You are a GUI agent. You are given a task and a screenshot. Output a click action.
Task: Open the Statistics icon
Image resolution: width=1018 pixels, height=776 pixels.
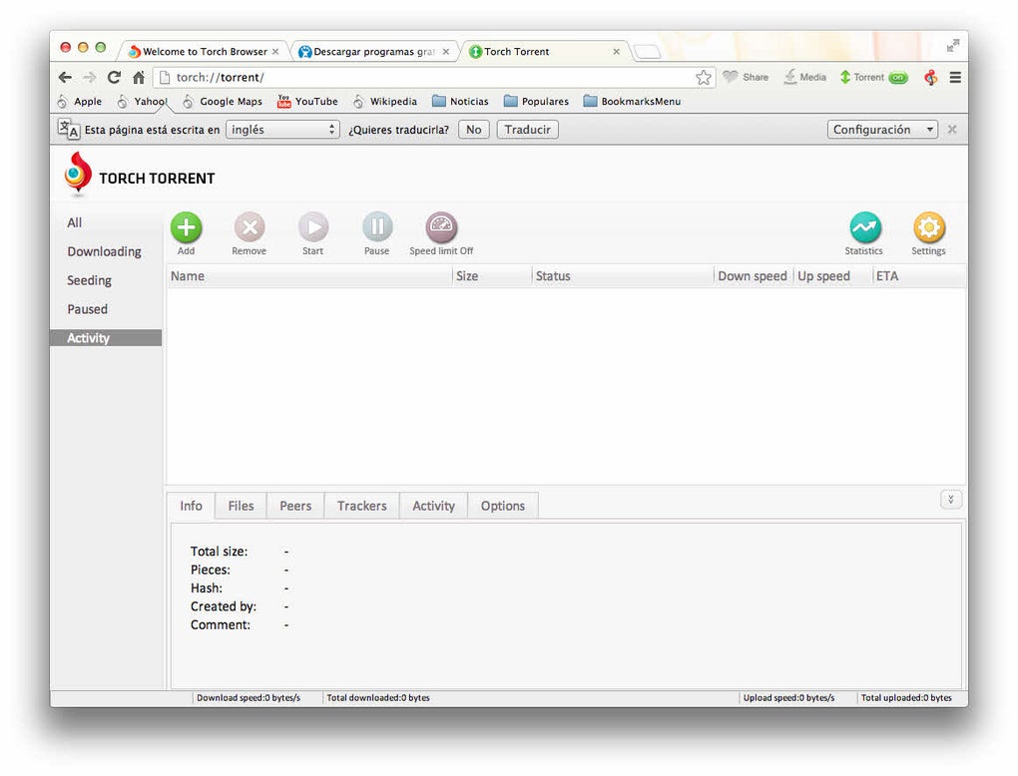pos(864,227)
